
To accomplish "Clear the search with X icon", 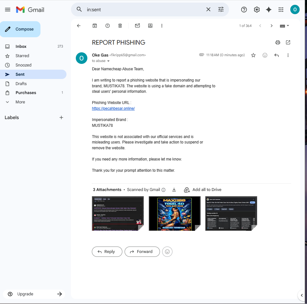I will (x=208, y=9).
